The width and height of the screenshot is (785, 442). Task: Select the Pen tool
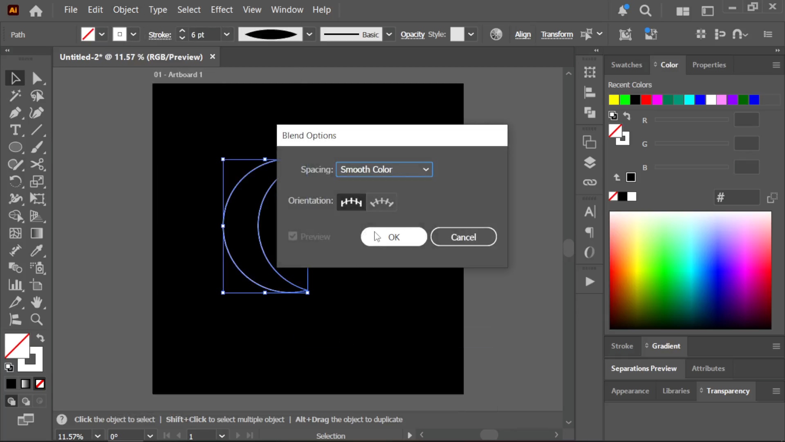[x=15, y=113]
